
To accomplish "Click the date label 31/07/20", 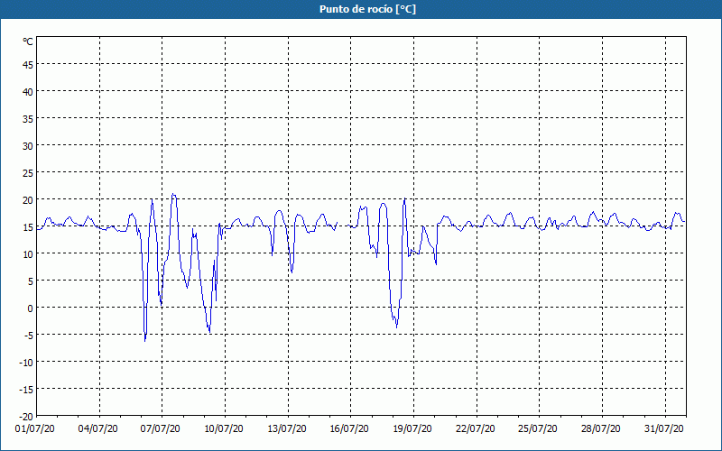I will tap(664, 429).
